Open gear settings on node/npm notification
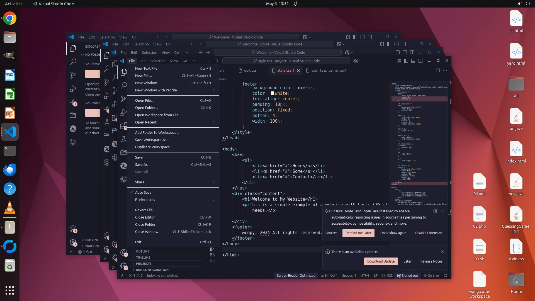Image resolution: width=535 pixels, height=301 pixels. [435, 211]
